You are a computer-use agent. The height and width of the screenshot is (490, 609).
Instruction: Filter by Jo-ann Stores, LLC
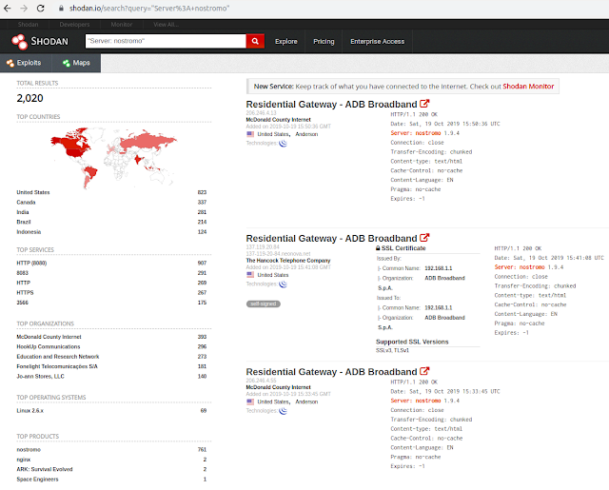[40, 377]
